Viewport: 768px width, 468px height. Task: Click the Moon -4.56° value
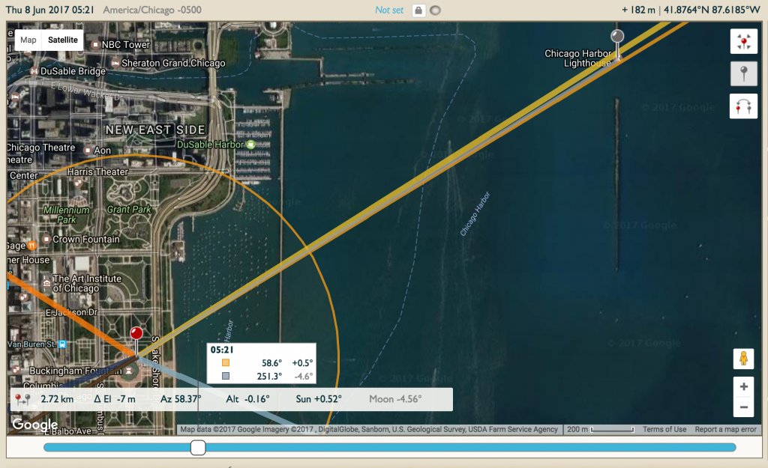[395, 399]
